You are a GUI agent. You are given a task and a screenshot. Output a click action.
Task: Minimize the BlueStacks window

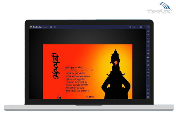tap(137, 27)
